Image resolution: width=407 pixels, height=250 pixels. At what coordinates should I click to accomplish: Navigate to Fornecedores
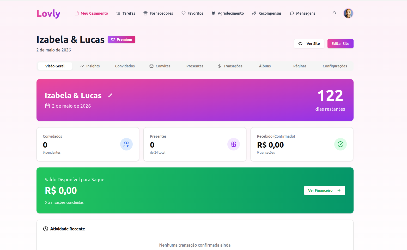[158, 13]
